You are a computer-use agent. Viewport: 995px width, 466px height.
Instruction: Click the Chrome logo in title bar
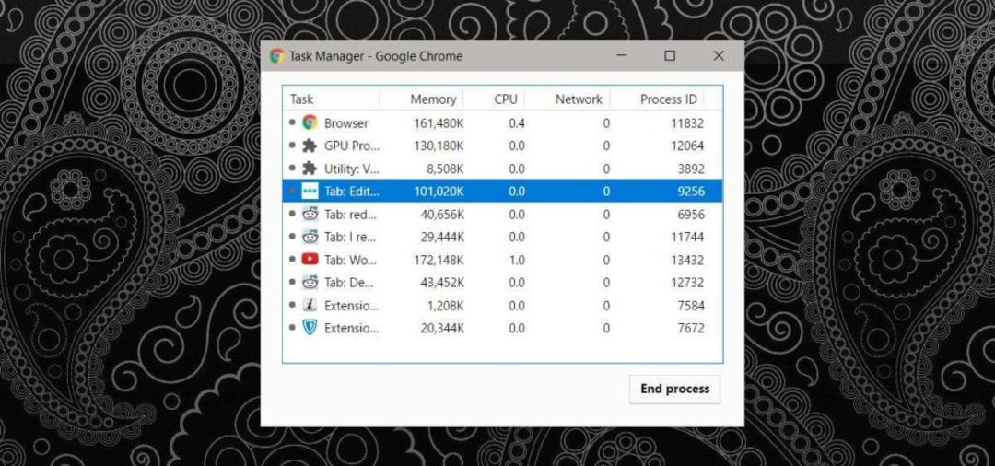tap(276, 56)
